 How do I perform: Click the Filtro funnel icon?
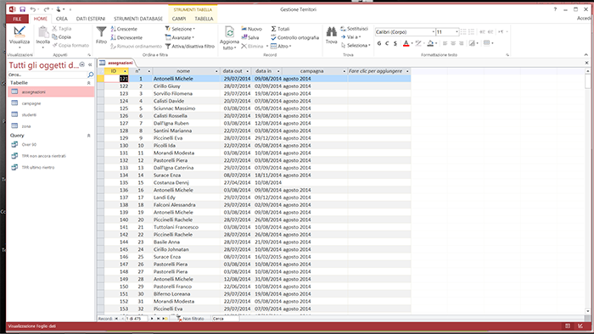101,32
